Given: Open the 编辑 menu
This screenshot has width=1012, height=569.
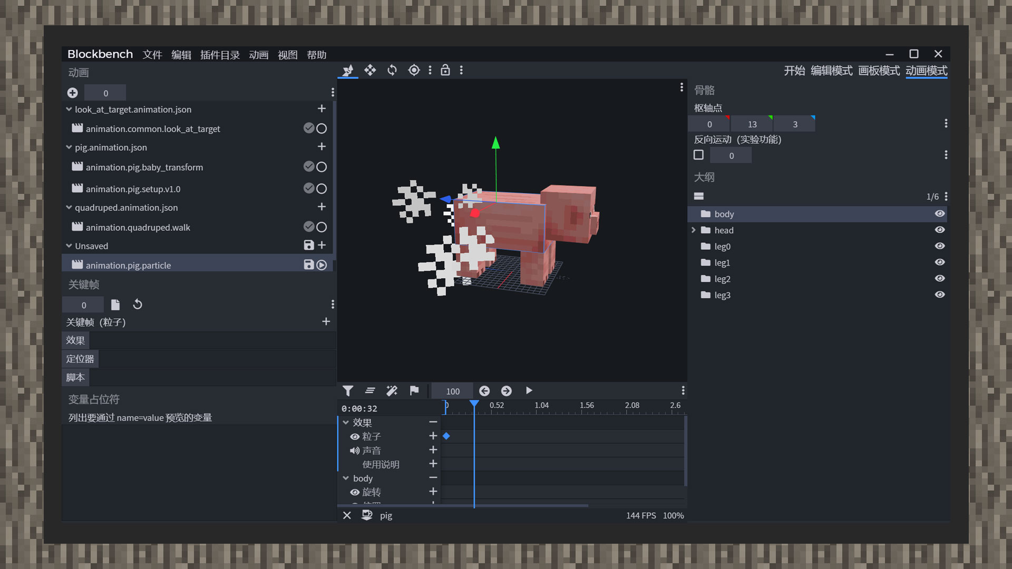Looking at the screenshot, I should (x=181, y=55).
